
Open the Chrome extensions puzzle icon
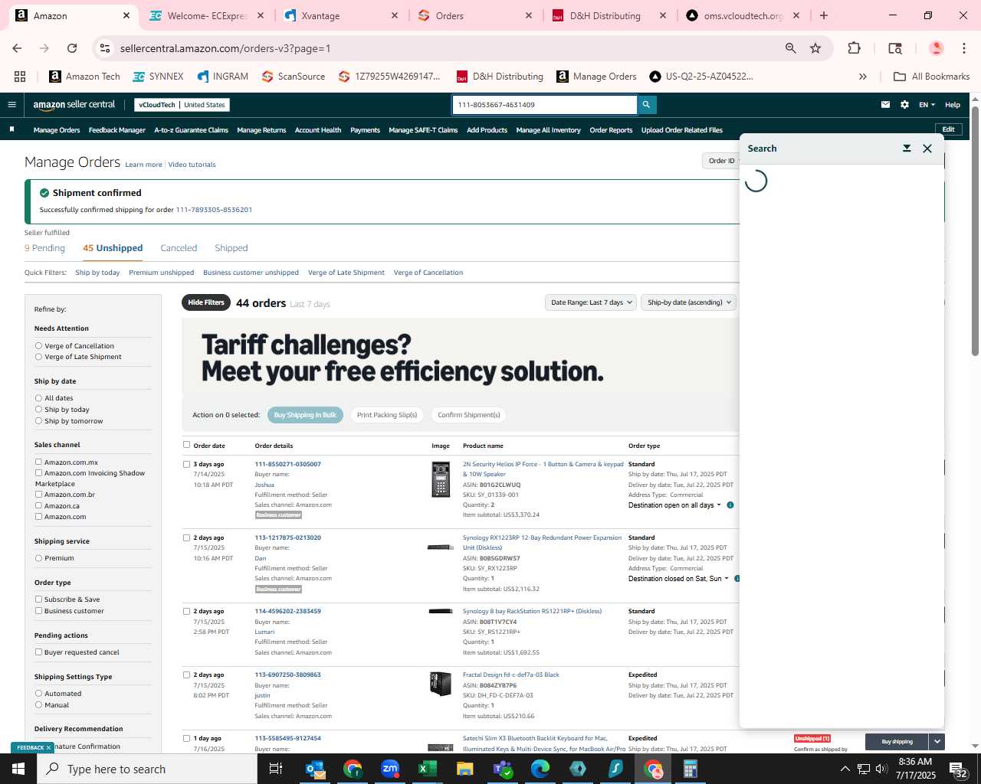click(x=854, y=48)
